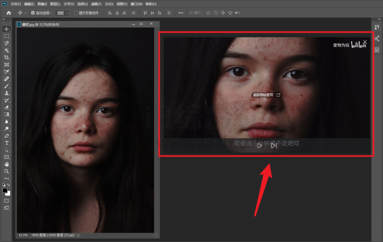Image resolution: width=383 pixels, height=242 pixels.
Task: Open the 窗口(W) menu
Action: (x=137, y=4)
